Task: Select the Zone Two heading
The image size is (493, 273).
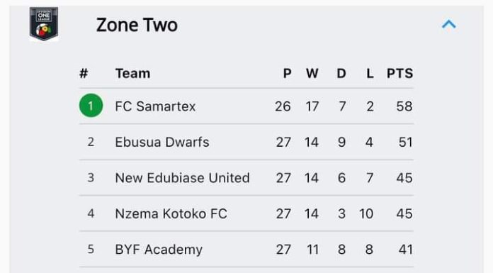Action: coord(137,25)
